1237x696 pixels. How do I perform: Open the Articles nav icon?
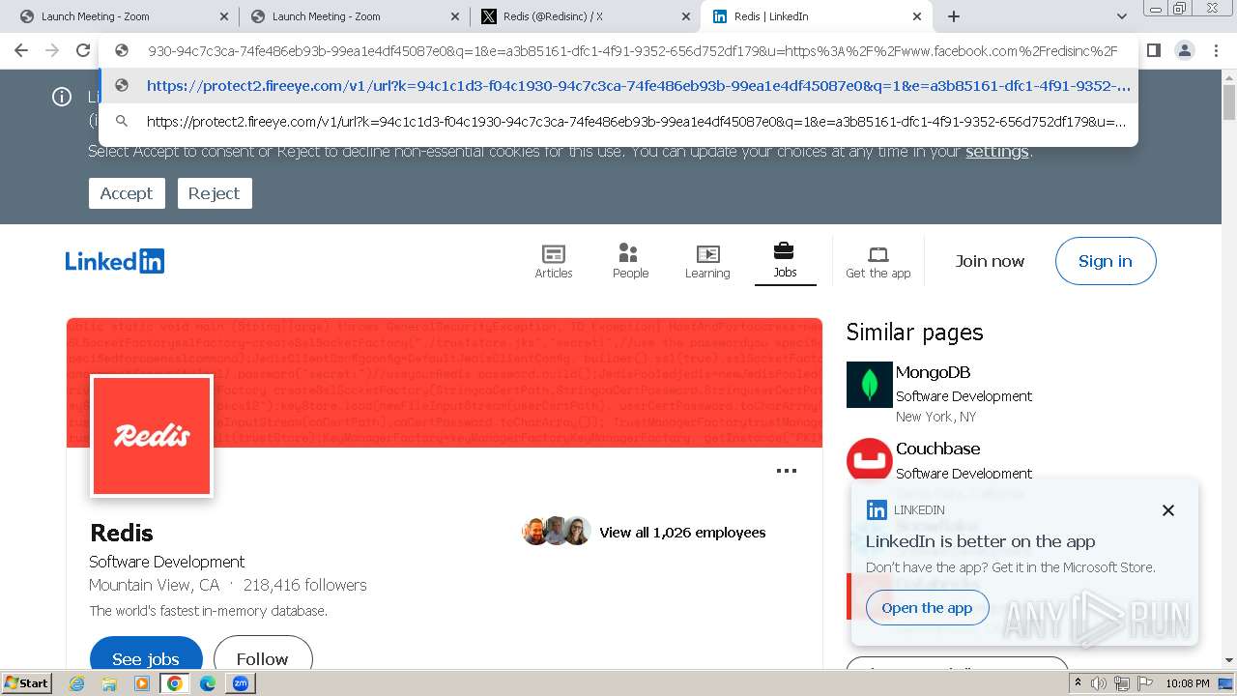click(x=554, y=261)
